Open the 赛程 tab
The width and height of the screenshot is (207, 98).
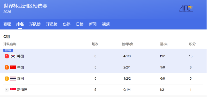tap(7, 24)
